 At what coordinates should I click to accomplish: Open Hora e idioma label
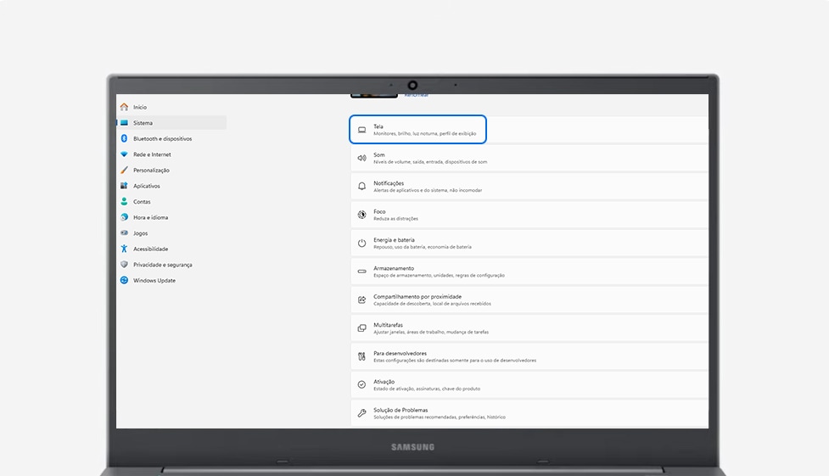(151, 217)
